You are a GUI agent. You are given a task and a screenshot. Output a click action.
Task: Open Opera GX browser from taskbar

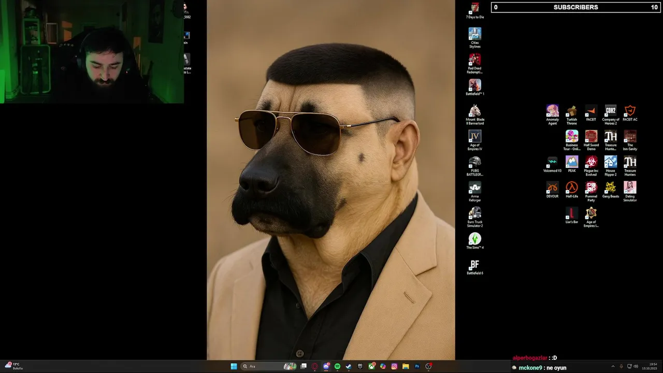[314, 366]
